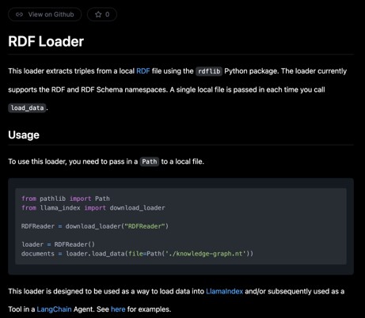Click the load_data inline code tag

(27, 108)
